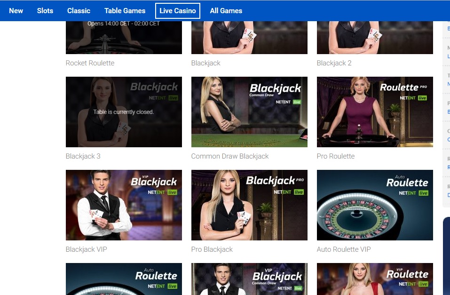Open the New games tab
This screenshot has width=450, height=295.
pos(16,11)
